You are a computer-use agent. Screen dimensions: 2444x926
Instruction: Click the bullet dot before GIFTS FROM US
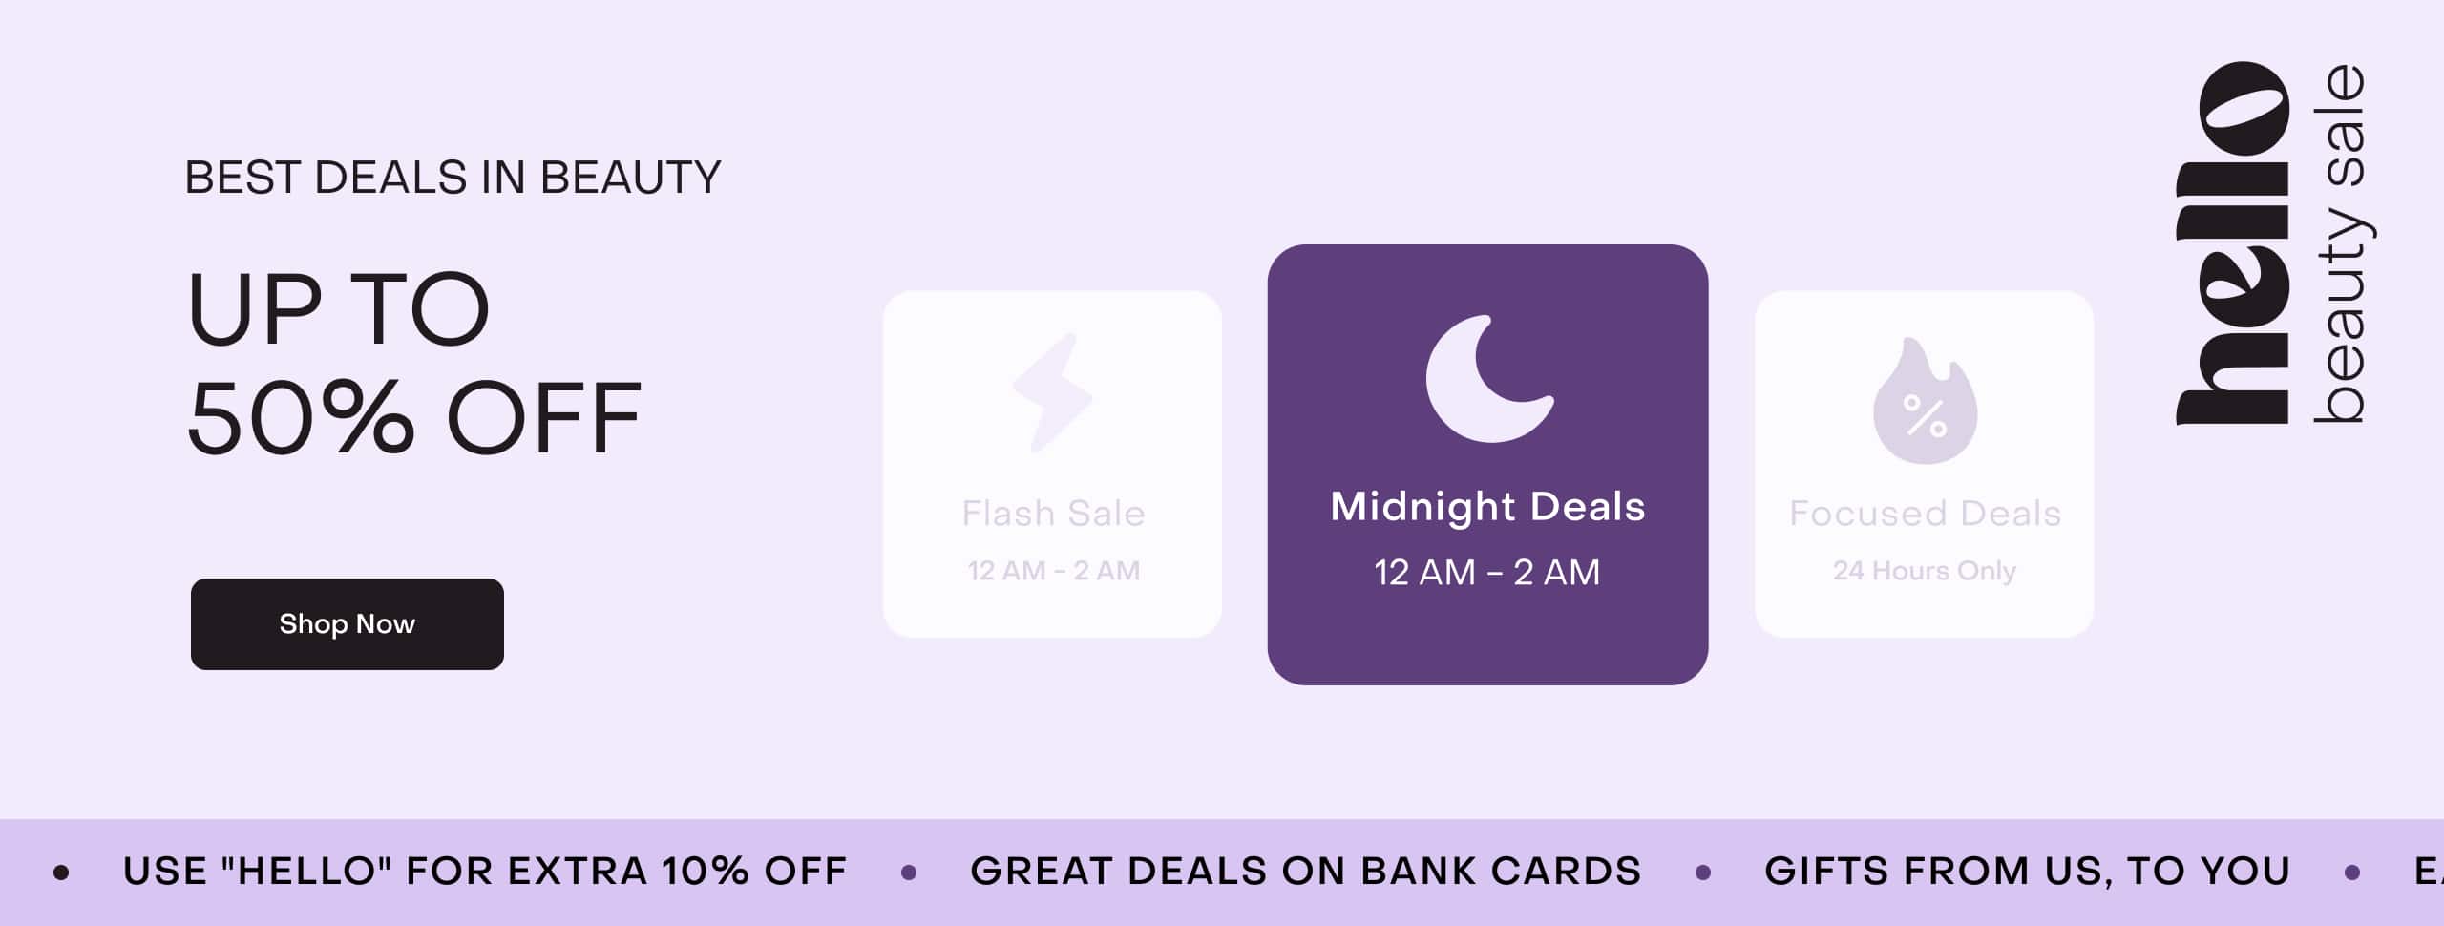pos(1703,872)
